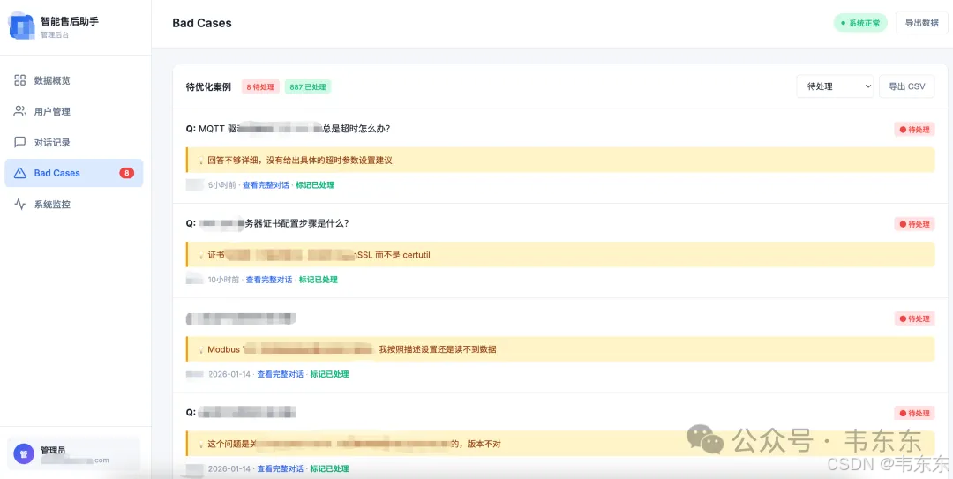
Task: Open the 待处理 filter dropdown
Action: (x=835, y=86)
